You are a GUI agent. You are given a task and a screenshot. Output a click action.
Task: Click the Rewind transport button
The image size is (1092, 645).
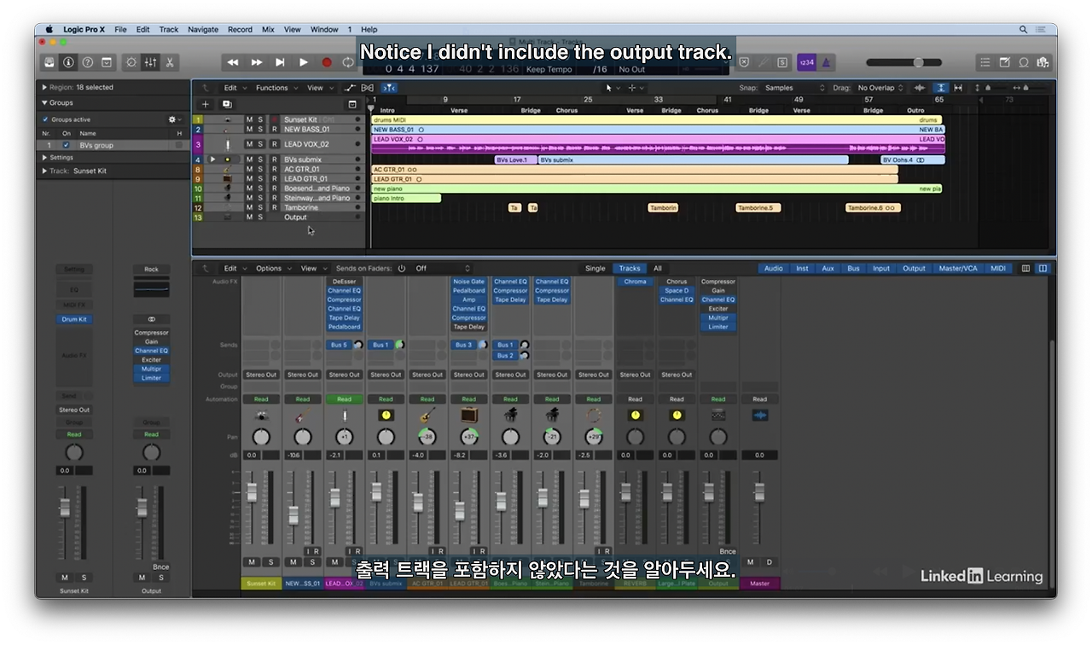pos(233,62)
